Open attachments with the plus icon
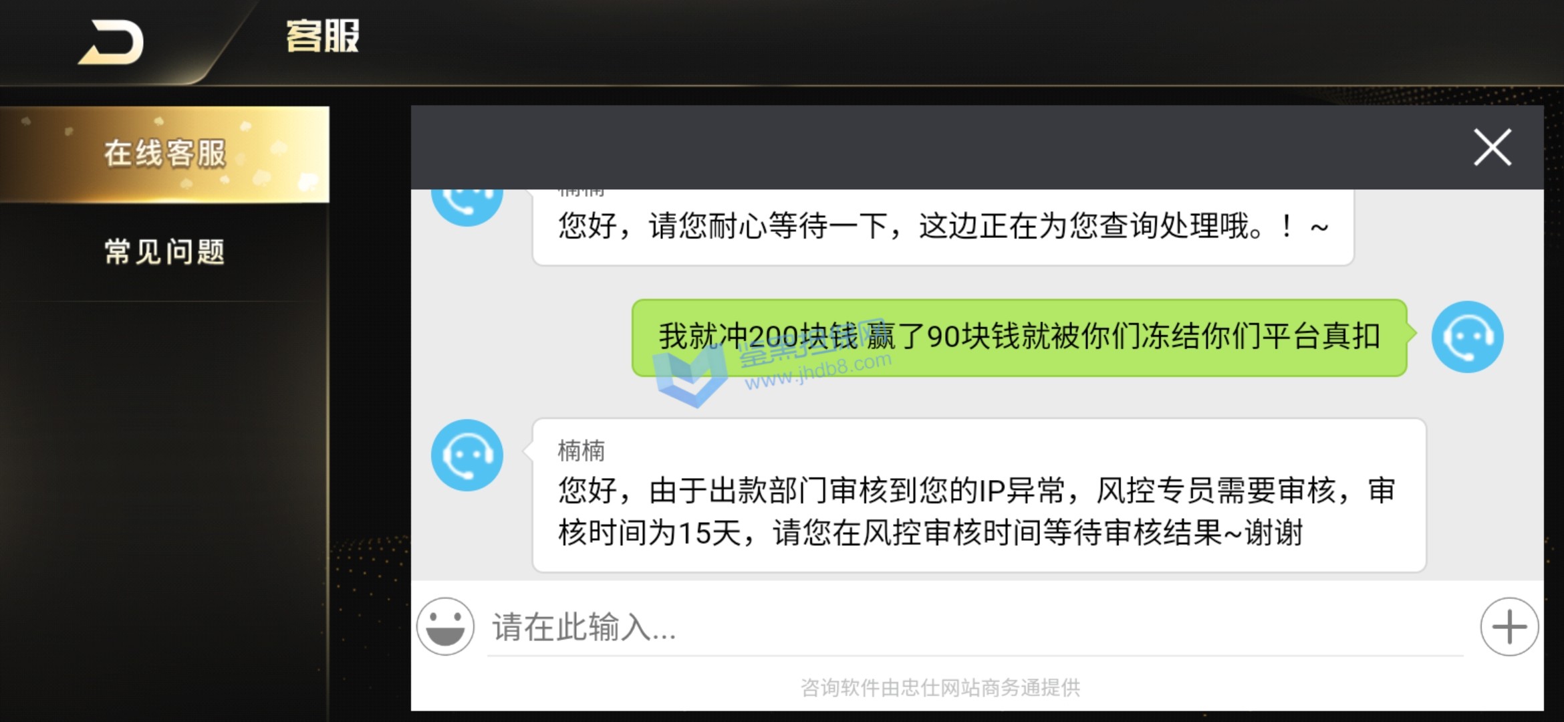The height and width of the screenshot is (722, 1564). tap(1509, 626)
